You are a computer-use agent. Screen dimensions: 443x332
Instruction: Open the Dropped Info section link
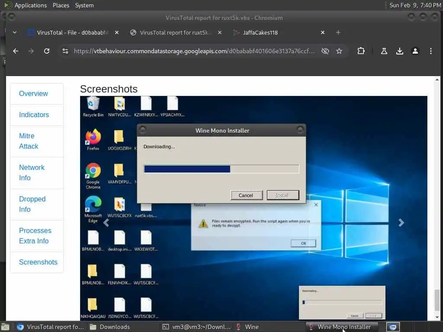[32, 204]
